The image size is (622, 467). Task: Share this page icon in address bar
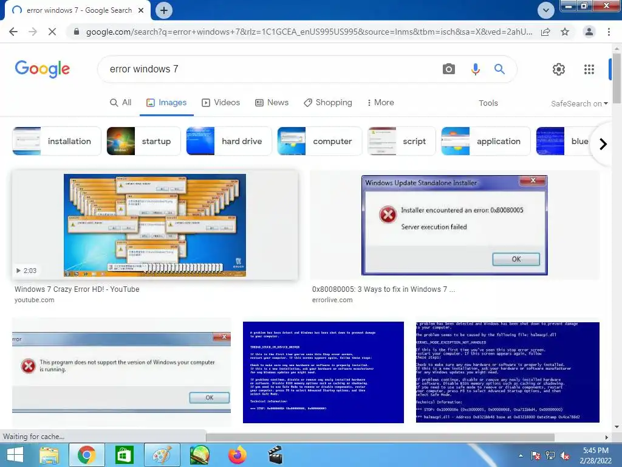pyautogui.click(x=545, y=32)
